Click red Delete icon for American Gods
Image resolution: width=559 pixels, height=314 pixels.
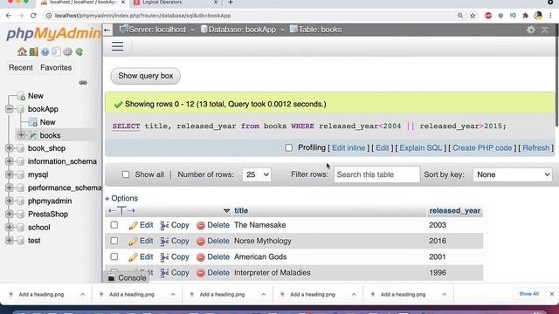pyautogui.click(x=201, y=257)
